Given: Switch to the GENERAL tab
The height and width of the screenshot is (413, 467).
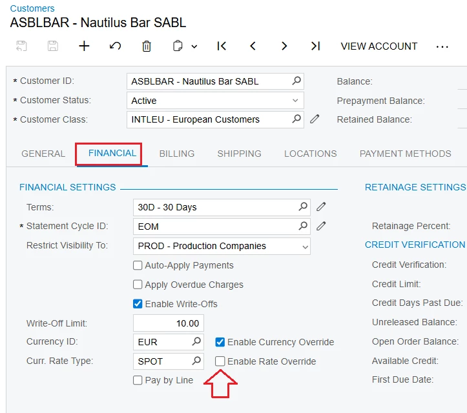Looking at the screenshot, I should [43, 154].
